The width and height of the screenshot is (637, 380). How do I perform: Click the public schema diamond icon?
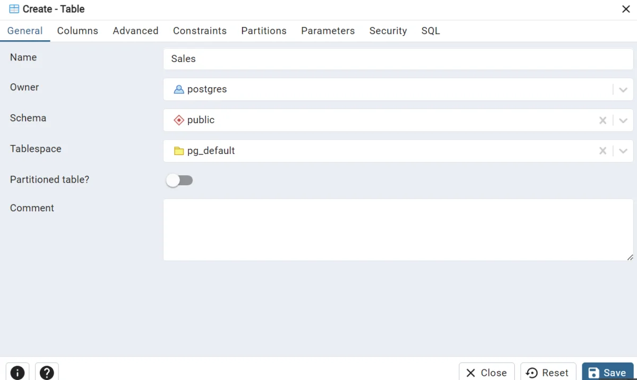tap(179, 120)
